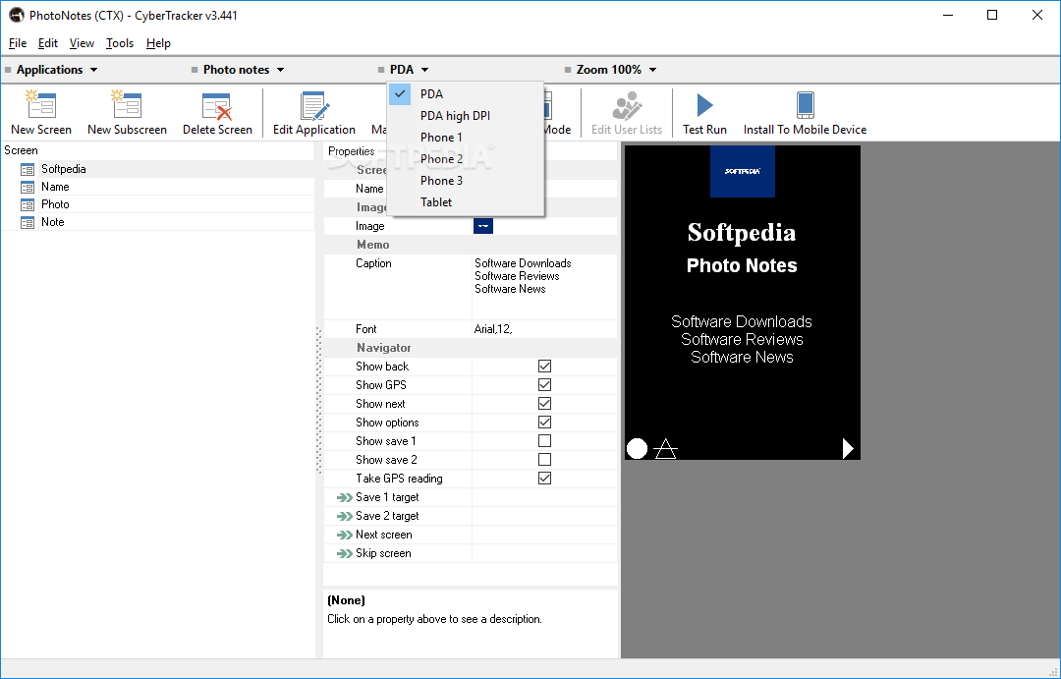Select the Name screen list icon
Viewport: 1061px width, 679px height.
pyautogui.click(x=28, y=187)
